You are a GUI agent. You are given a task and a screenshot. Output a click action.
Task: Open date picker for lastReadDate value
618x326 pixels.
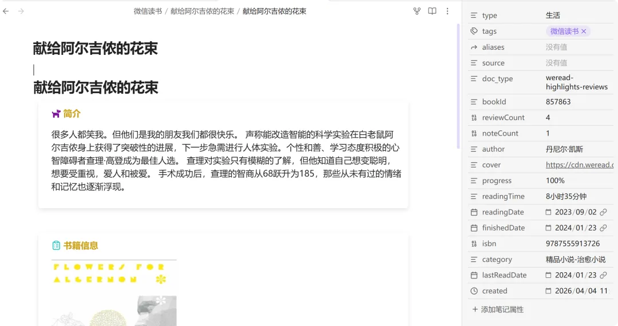click(x=548, y=275)
